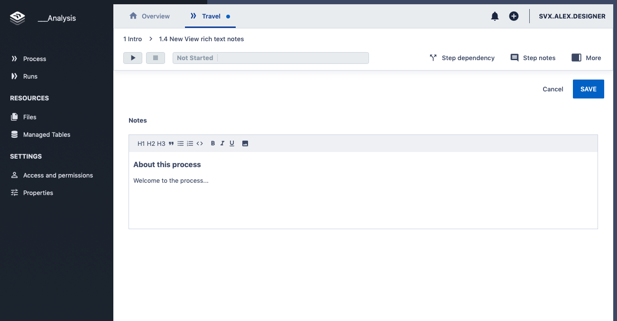Insert a numbered list in notes
Image resolution: width=617 pixels, height=321 pixels.
tap(190, 143)
